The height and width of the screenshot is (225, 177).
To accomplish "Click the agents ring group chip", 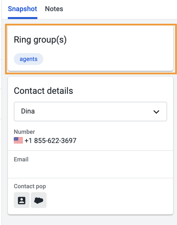I will [x=29, y=59].
